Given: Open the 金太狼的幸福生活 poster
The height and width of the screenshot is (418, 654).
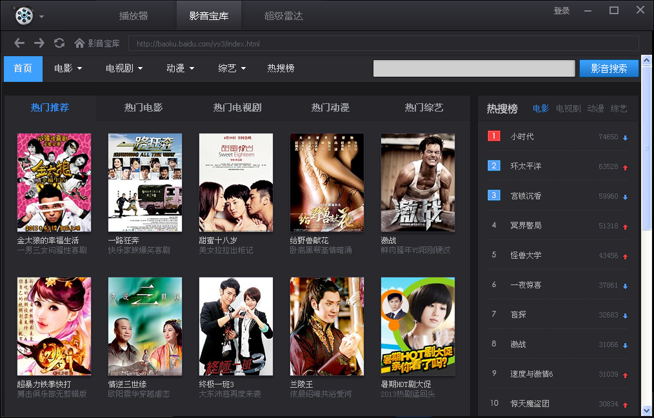Looking at the screenshot, I should 54,183.
